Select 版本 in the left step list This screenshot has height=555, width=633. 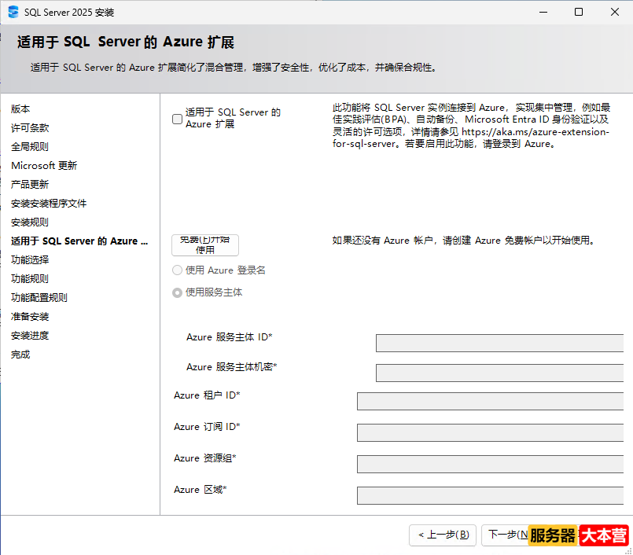(20, 109)
